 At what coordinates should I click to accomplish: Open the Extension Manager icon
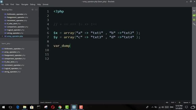(x=194, y=15)
